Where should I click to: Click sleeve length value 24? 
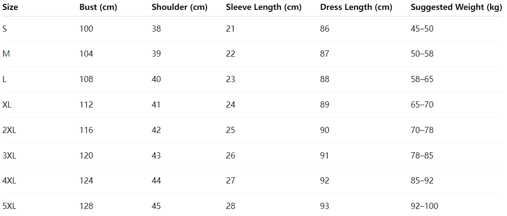click(x=231, y=105)
